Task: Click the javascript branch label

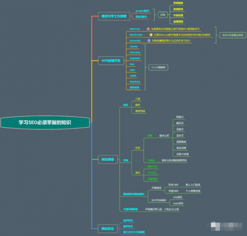Action: tap(135, 41)
